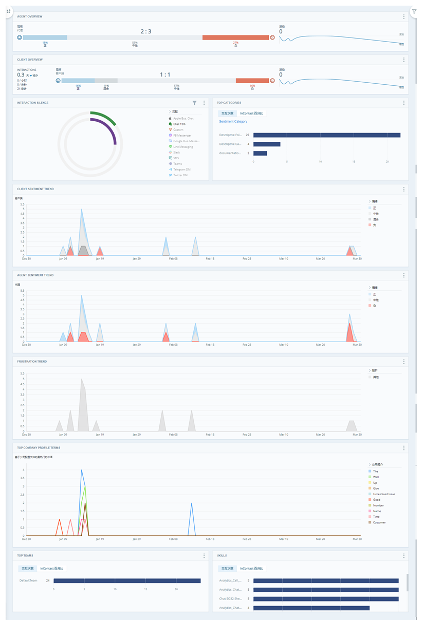
Task: Open Agent Overview widget options menu
Action: 404,16
